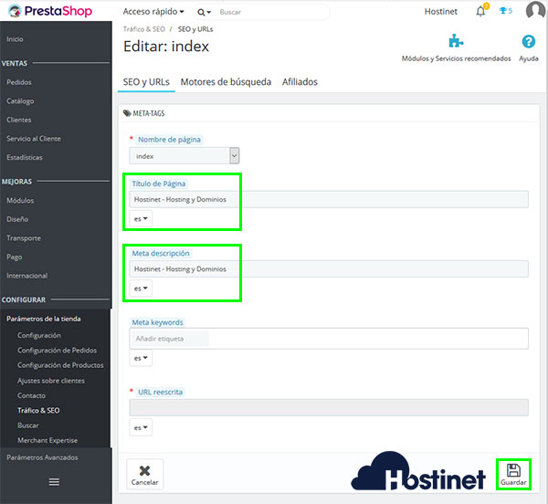Click the Guardar save button

tap(513, 474)
